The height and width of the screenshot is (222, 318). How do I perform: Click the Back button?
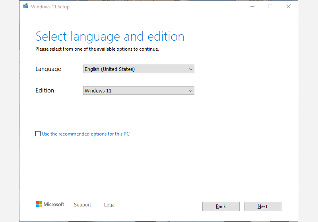[221, 206]
